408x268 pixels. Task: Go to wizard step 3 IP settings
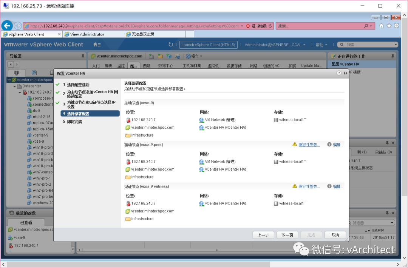pyautogui.click(x=91, y=104)
